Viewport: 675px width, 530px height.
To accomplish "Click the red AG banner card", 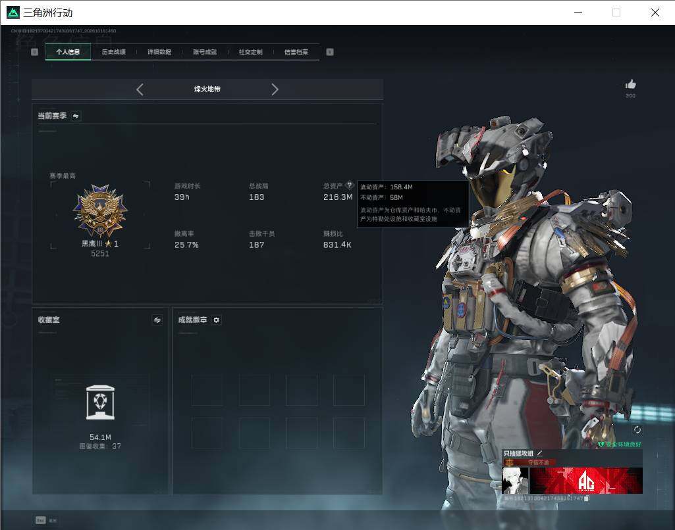I will (x=586, y=481).
